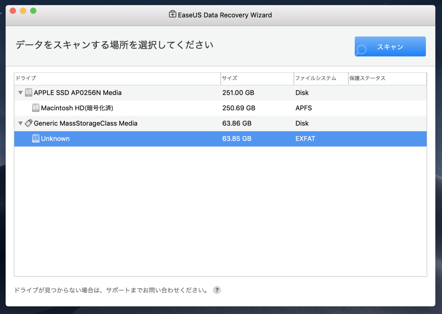The width and height of the screenshot is (442, 314).
Task: Click Disk cell in Generic MassStorageClass row
Action: click(x=302, y=123)
